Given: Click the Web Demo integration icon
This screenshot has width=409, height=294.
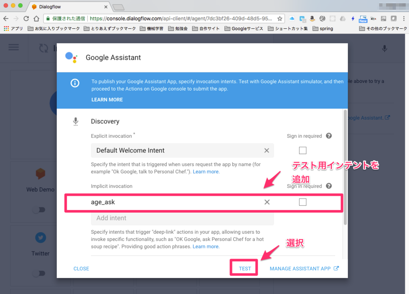Looking at the screenshot, I should pyautogui.click(x=40, y=174).
